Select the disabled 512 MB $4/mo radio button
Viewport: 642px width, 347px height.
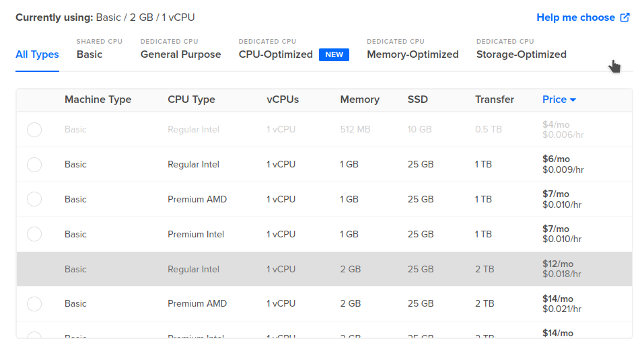point(34,130)
